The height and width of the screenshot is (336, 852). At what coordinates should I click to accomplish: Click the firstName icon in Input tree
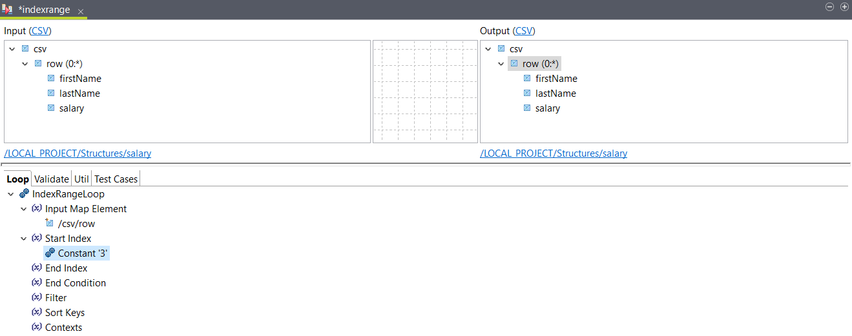pos(51,78)
